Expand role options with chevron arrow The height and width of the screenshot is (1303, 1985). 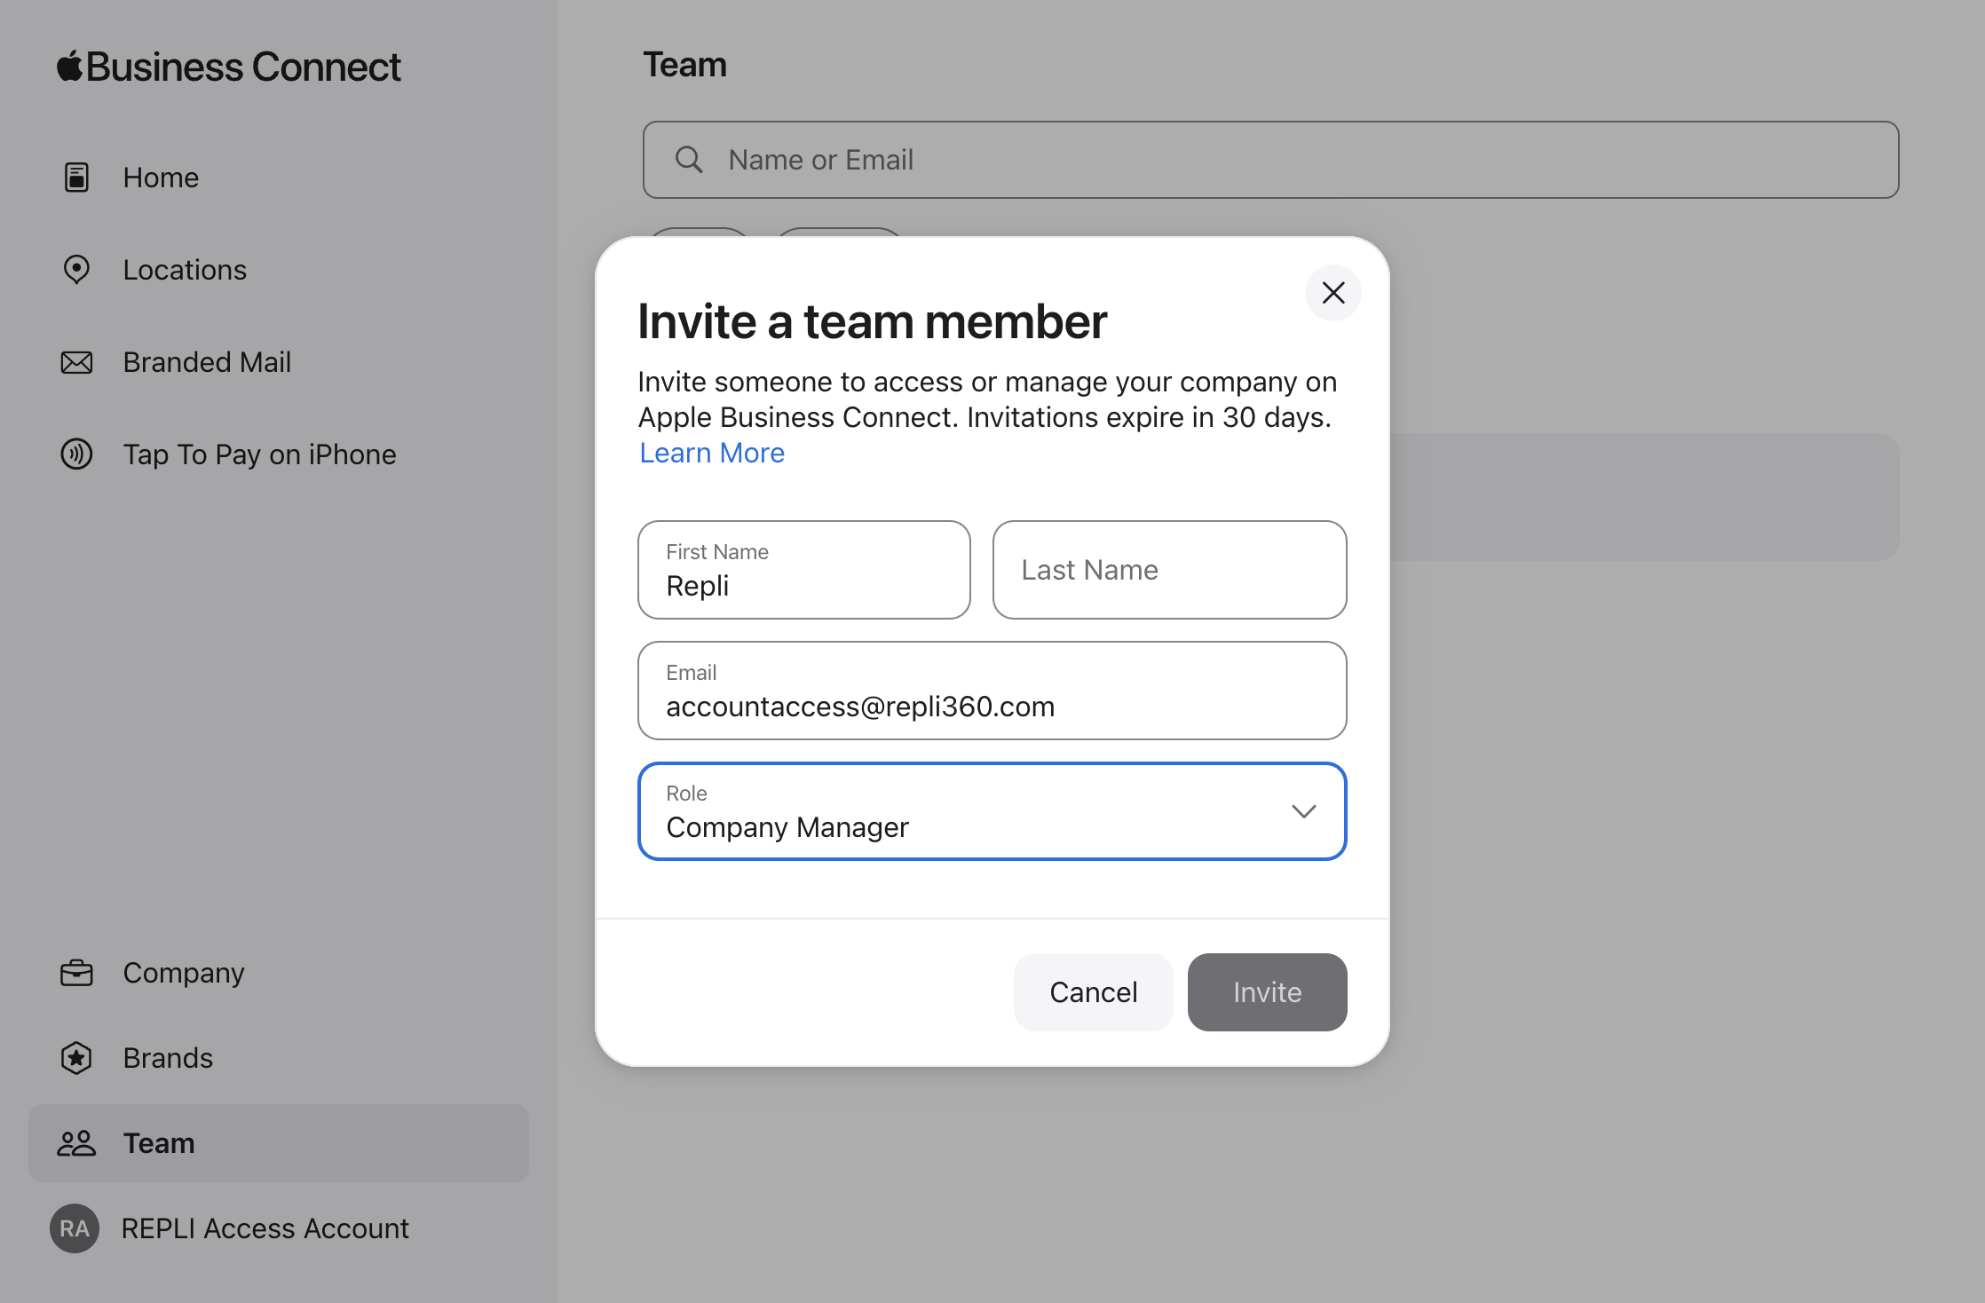coord(1303,811)
